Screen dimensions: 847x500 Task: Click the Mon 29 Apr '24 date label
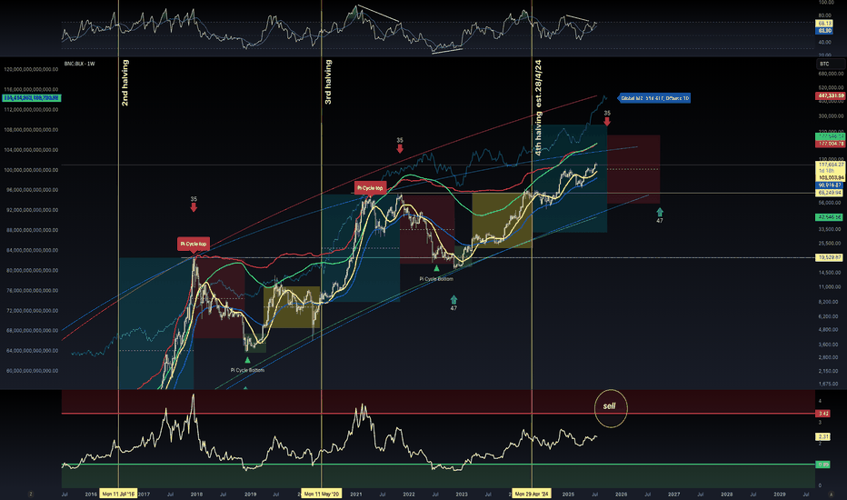(x=532, y=494)
